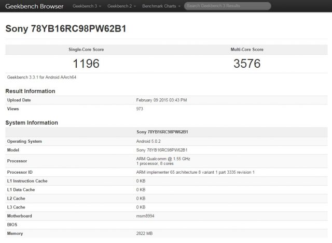Expand the Geekbench 3 dropdown menu

(87, 6)
